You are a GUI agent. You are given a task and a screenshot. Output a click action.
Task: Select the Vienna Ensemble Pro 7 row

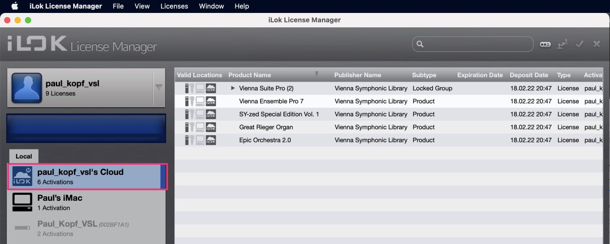tap(388, 101)
